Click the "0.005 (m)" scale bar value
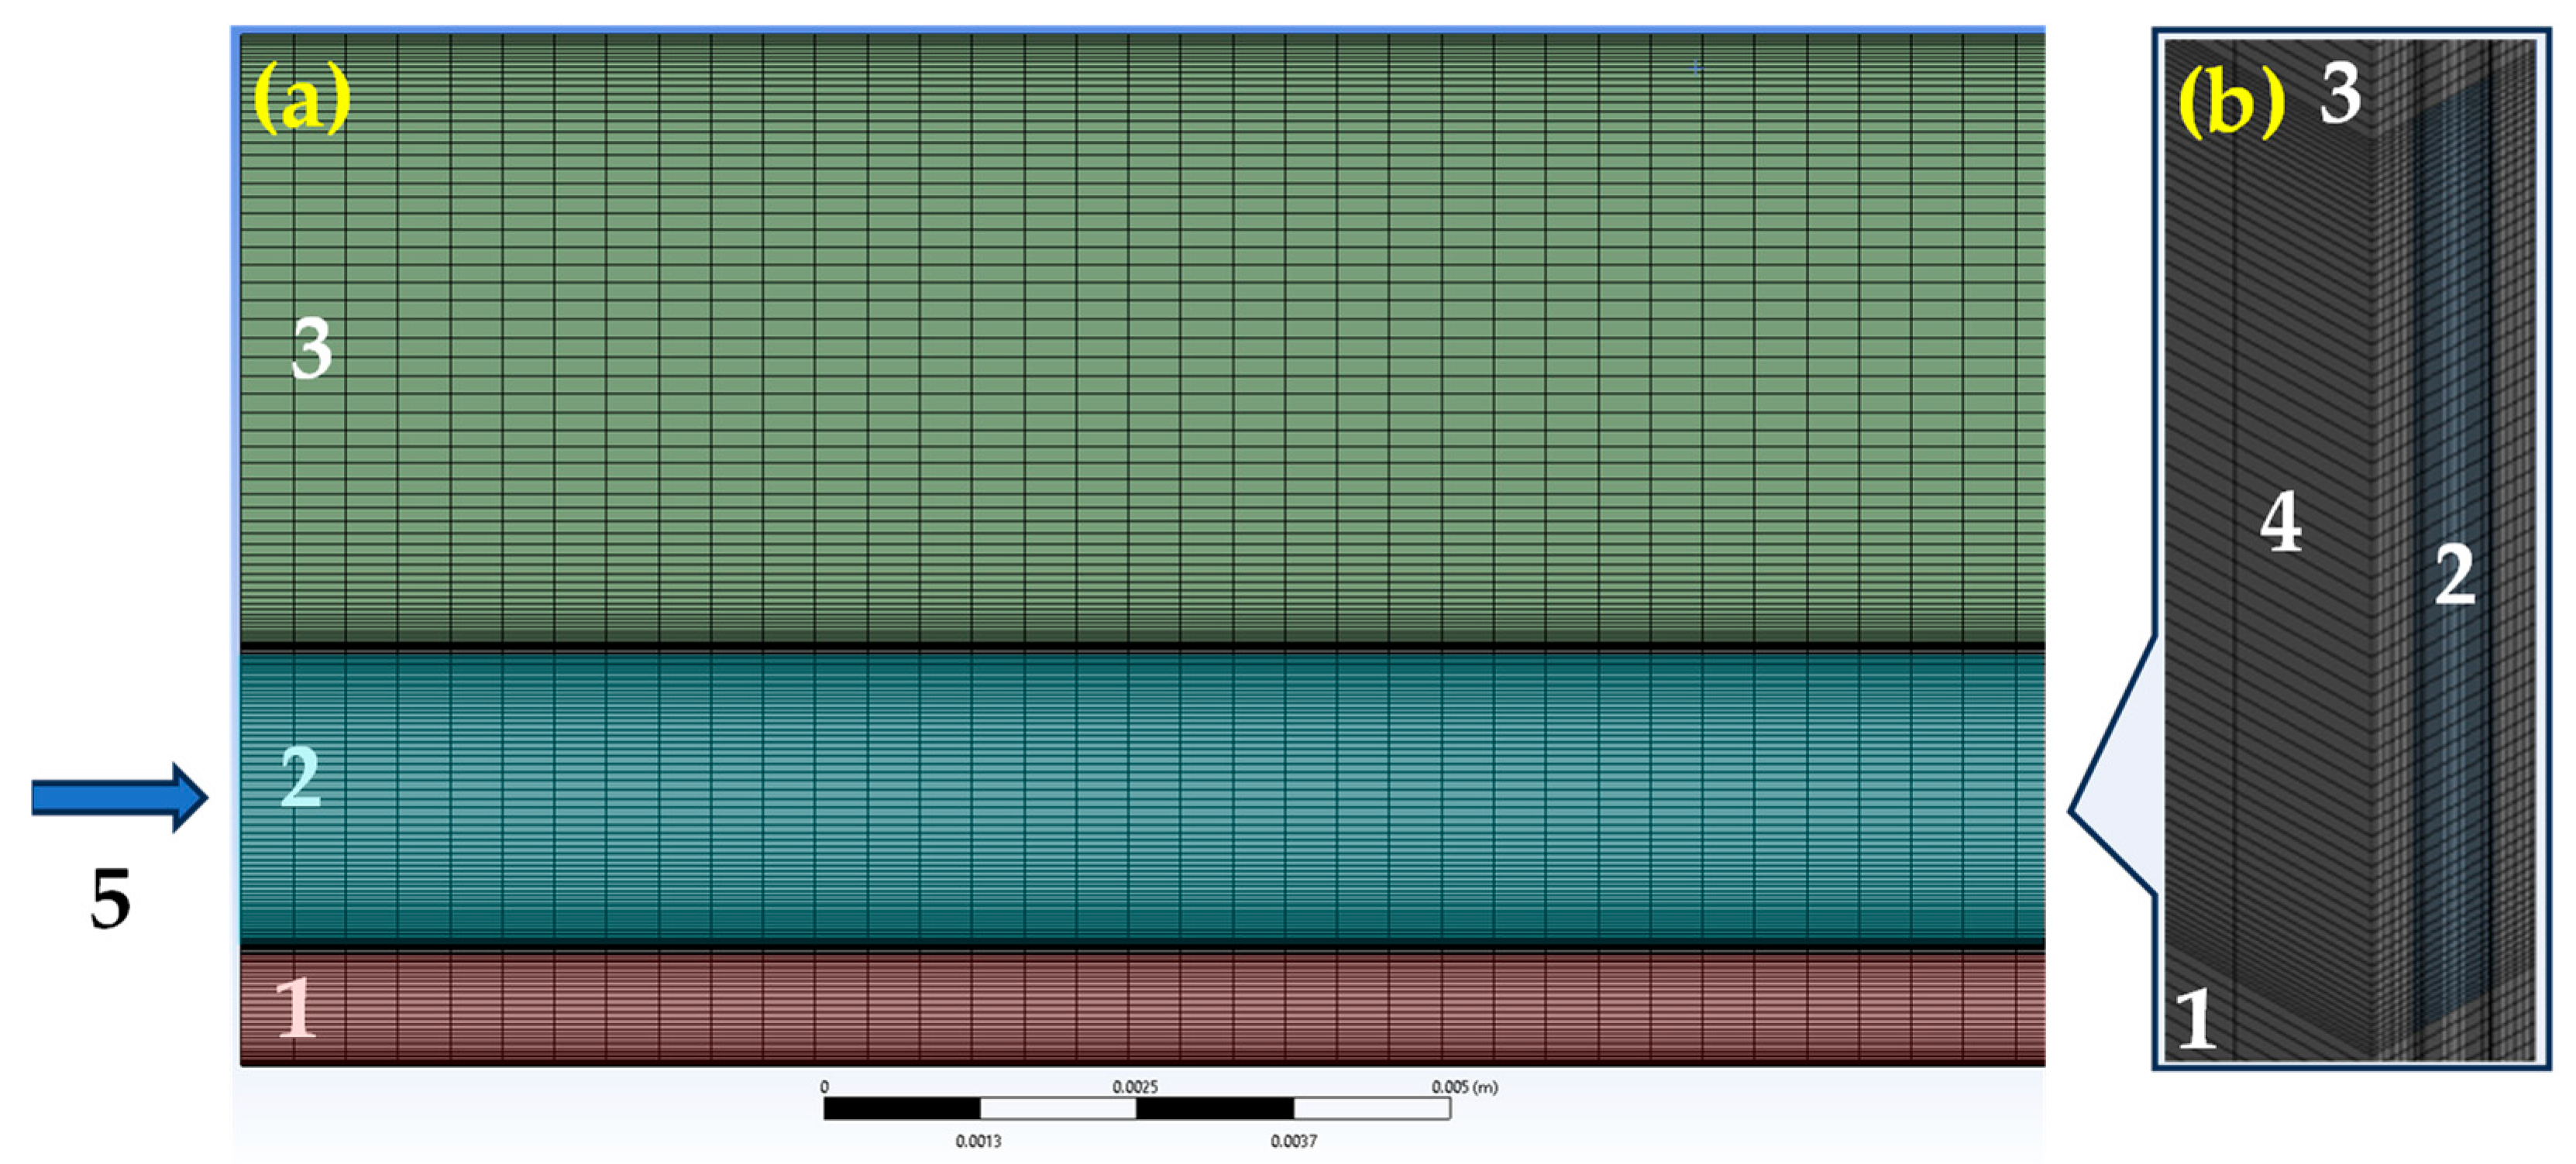 tap(1464, 1087)
